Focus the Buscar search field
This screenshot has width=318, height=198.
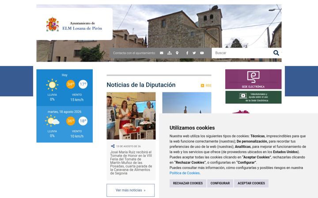pyautogui.click(x=242, y=53)
